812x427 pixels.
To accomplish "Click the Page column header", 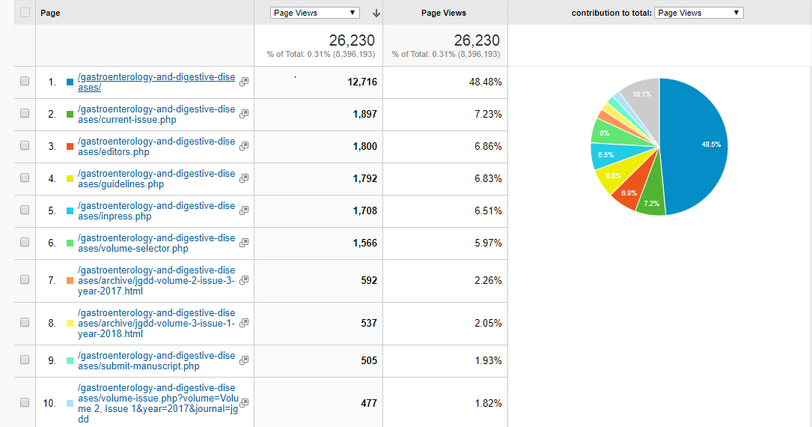I will tap(51, 13).
